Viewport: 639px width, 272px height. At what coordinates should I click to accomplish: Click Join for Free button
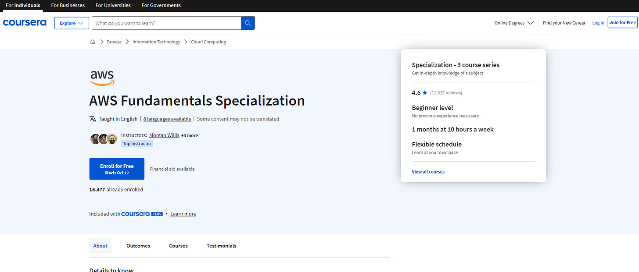point(622,23)
